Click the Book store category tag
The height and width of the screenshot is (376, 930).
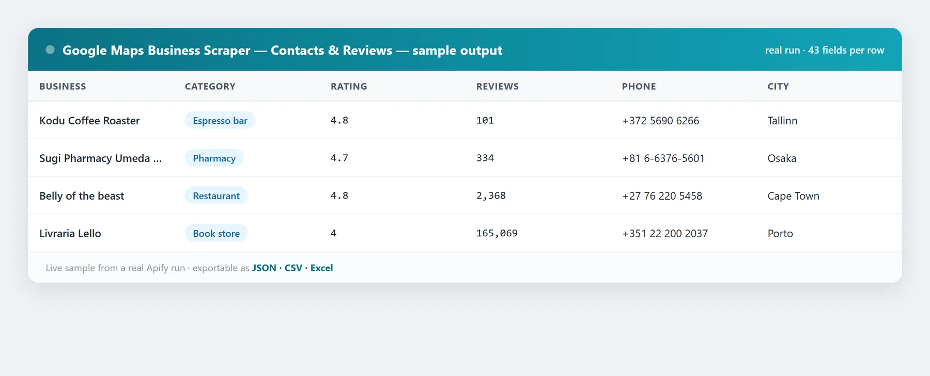tap(216, 233)
